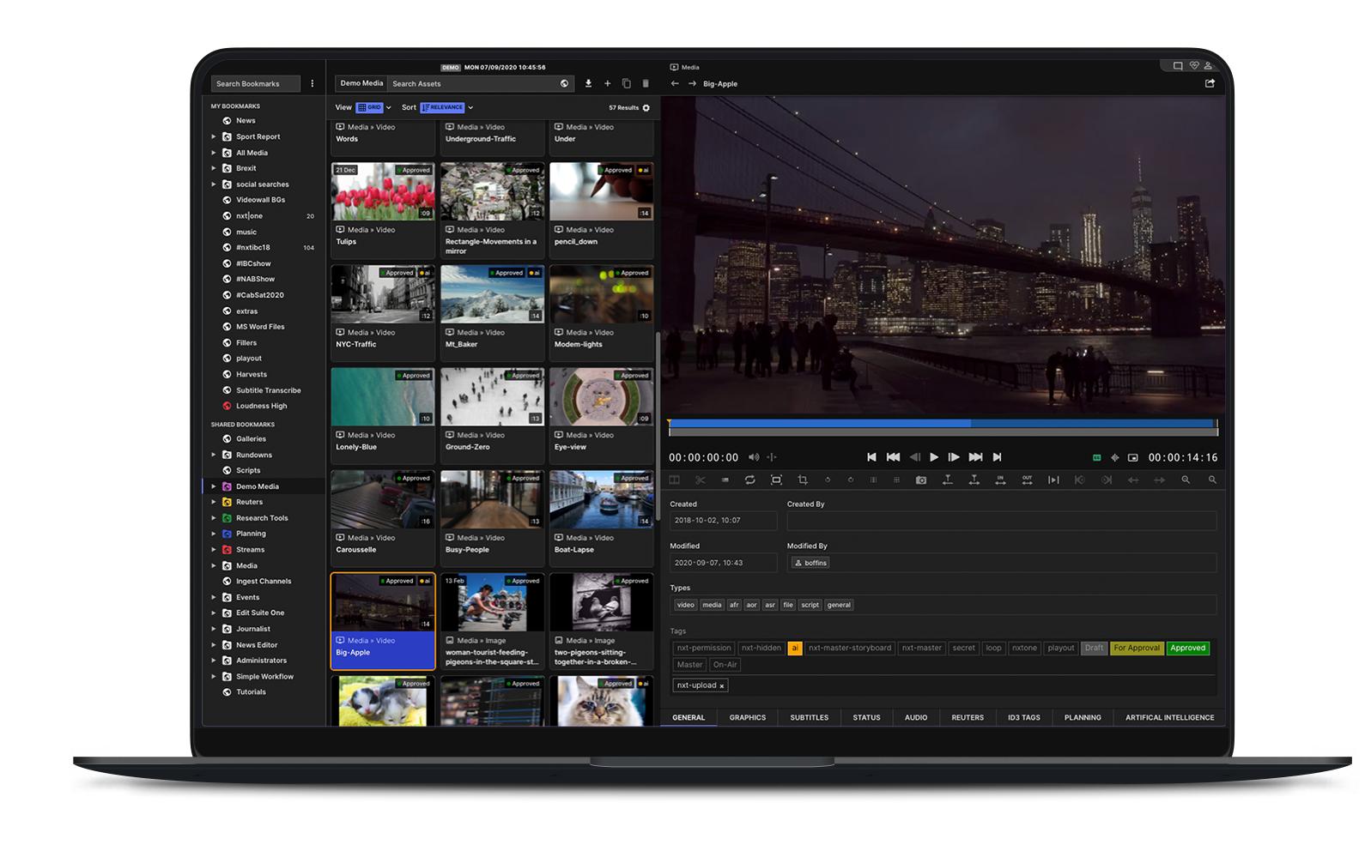Image resolution: width=1371 pixels, height=851 pixels.
Task: Open the user account icon
Action: click(x=1207, y=65)
